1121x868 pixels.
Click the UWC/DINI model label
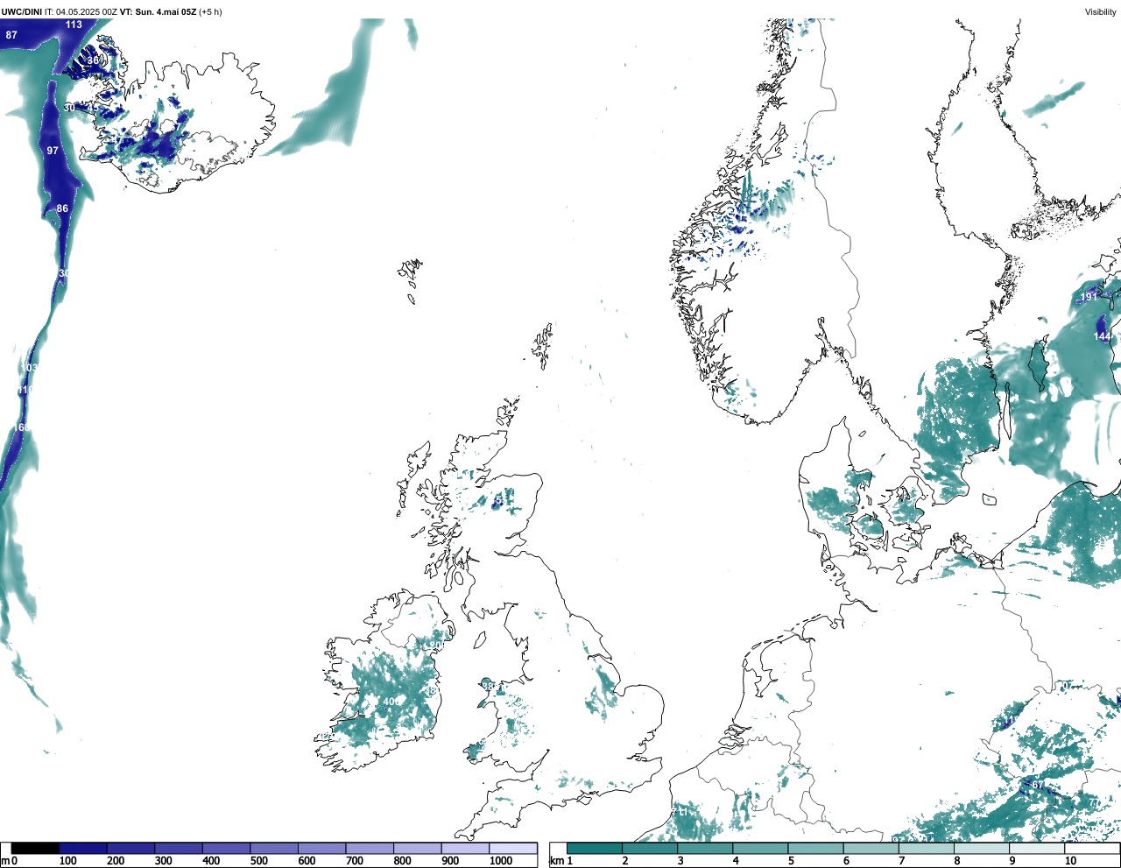click(22, 11)
